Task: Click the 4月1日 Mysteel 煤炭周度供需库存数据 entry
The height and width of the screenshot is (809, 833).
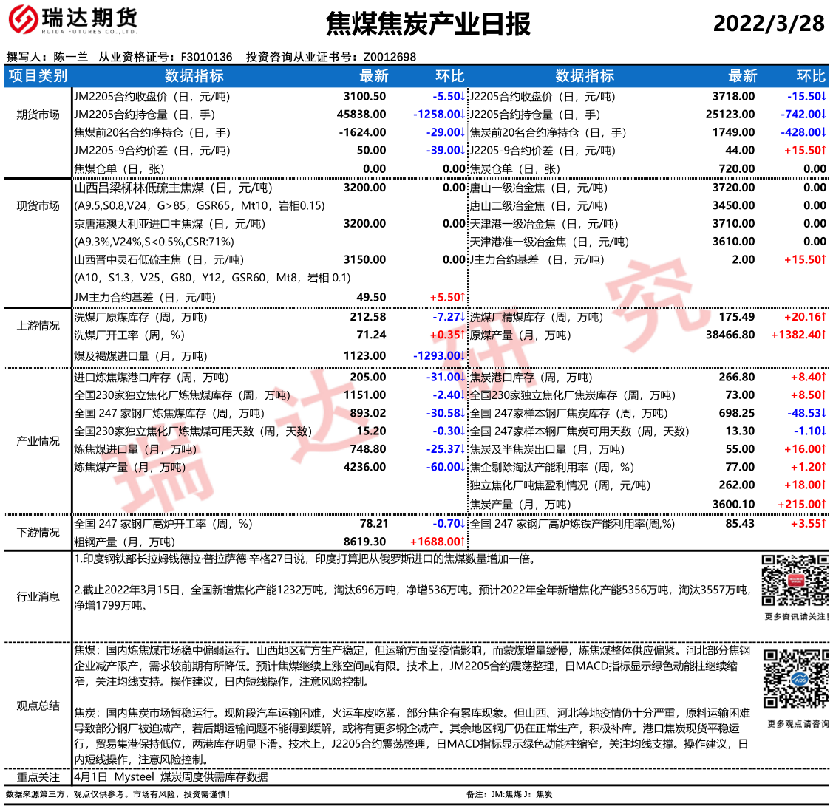Action: [x=171, y=777]
